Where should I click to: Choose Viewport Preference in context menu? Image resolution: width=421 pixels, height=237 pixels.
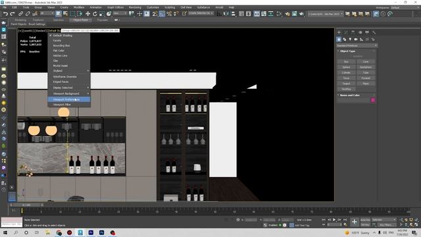(69, 99)
